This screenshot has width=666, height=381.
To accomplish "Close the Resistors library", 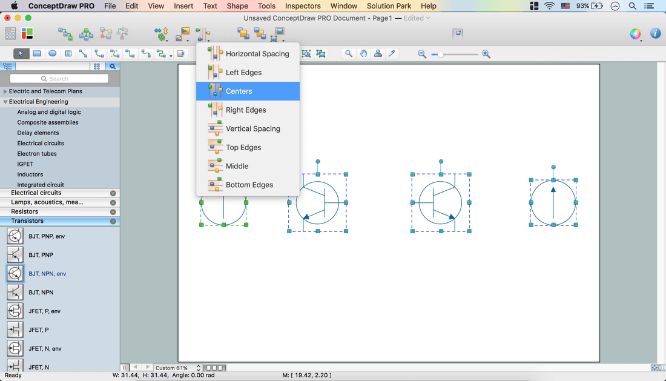I will [x=113, y=212].
